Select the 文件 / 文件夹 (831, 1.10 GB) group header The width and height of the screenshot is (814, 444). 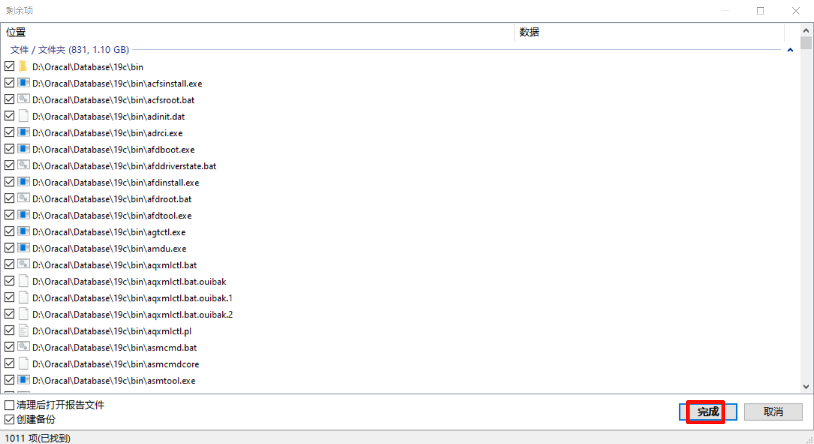click(x=70, y=50)
